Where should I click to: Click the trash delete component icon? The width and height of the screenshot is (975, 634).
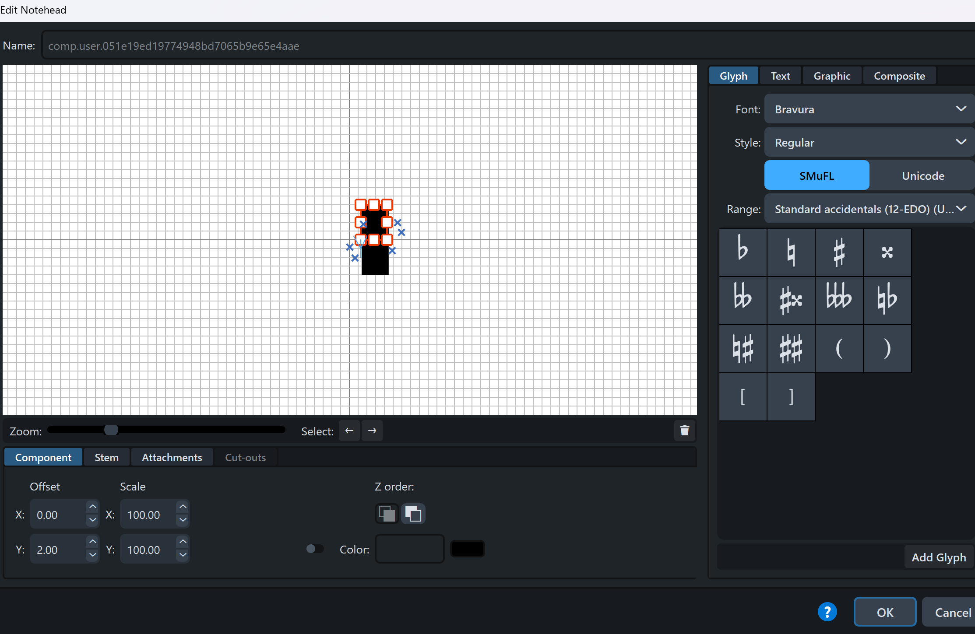pyautogui.click(x=685, y=431)
